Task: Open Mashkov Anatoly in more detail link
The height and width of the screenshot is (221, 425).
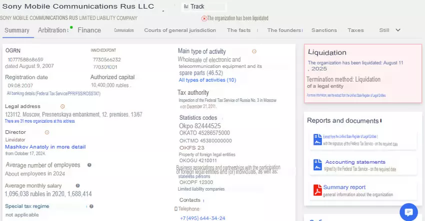Action: (45, 147)
